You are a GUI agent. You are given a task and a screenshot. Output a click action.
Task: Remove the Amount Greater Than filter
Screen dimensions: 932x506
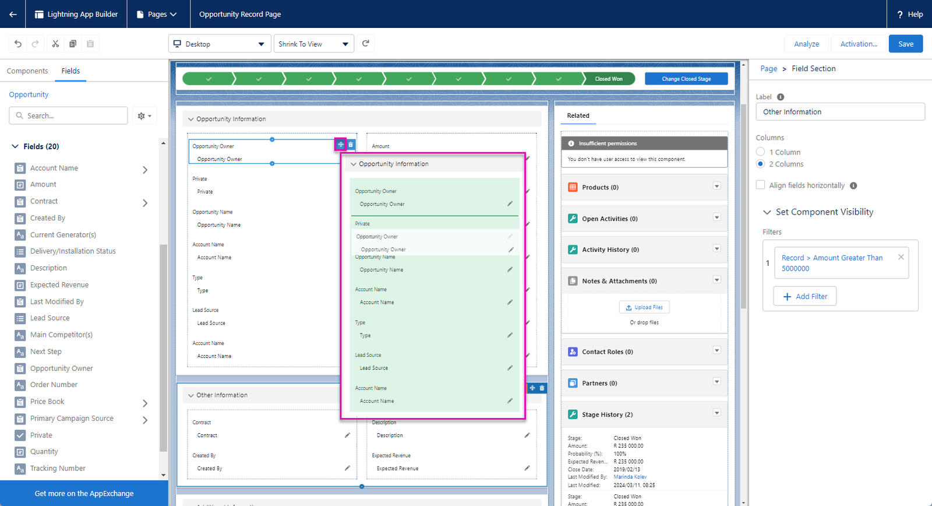tap(901, 257)
